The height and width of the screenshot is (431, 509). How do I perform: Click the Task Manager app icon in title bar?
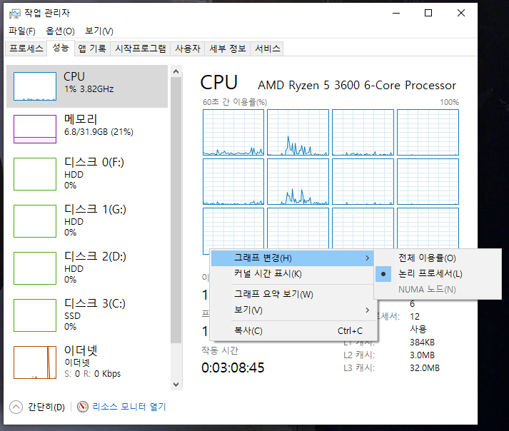click(14, 14)
